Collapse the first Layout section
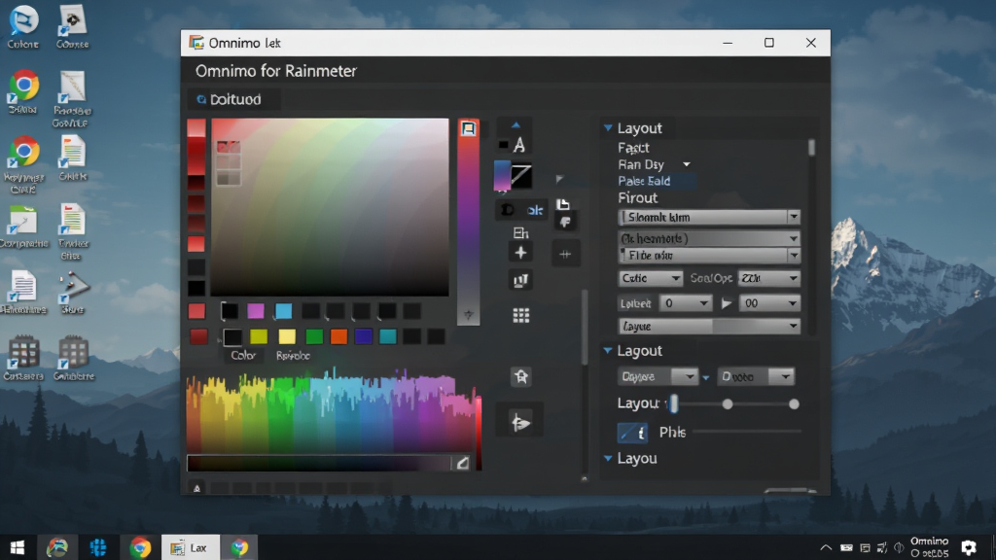The width and height of the screenshot is (996, 560). point(608,128)
